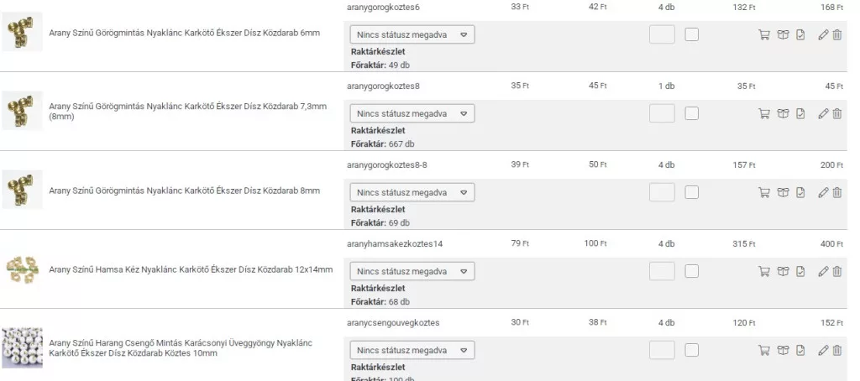
Task: Click the package box icon for aranygorogkoztes8 row
Action: (x=783, y=113)
